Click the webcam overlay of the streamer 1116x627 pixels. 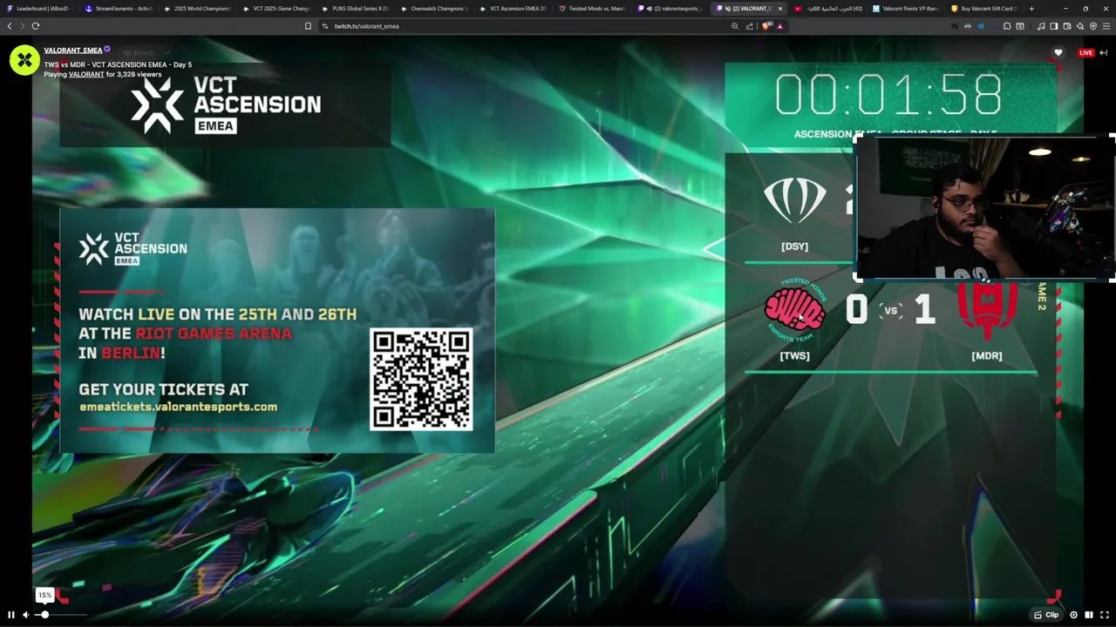click(985, 209)
